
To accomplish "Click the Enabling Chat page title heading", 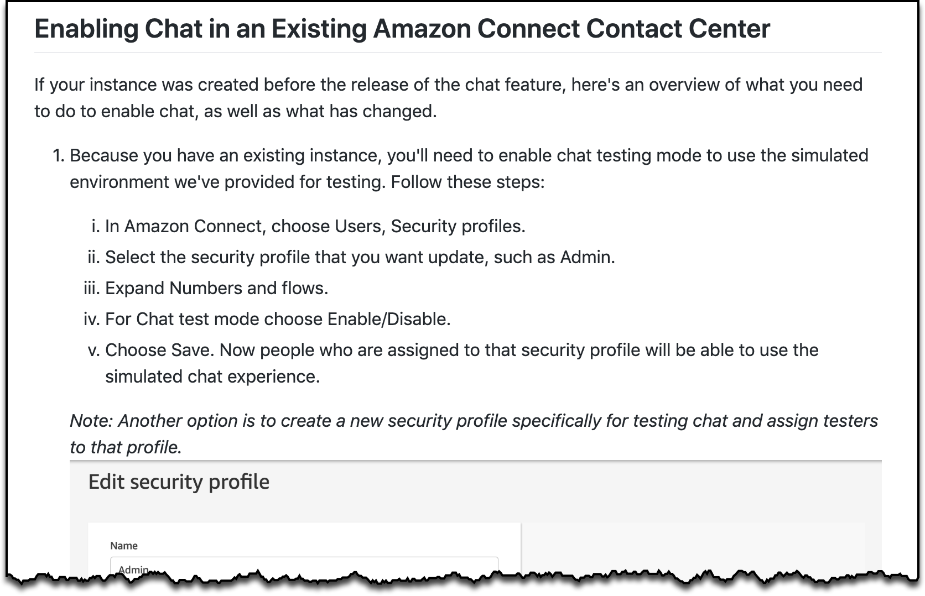I will pos(402,29).
